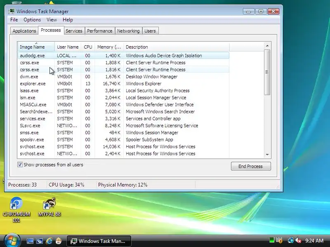Screen dimensions: 330x247
Task: Launch Mypal raccoon icon in quick launch
Action: pos(59,241)
